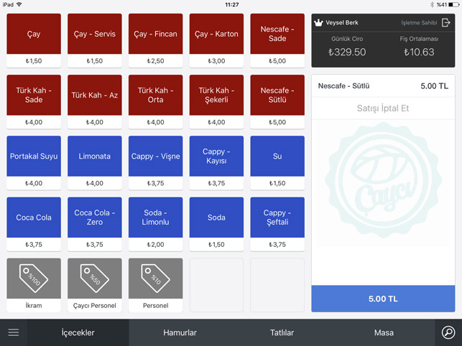This screenshot has height=346, width=462.
Task: Select the İçecekler tab
Action: [x=78, y=332]
